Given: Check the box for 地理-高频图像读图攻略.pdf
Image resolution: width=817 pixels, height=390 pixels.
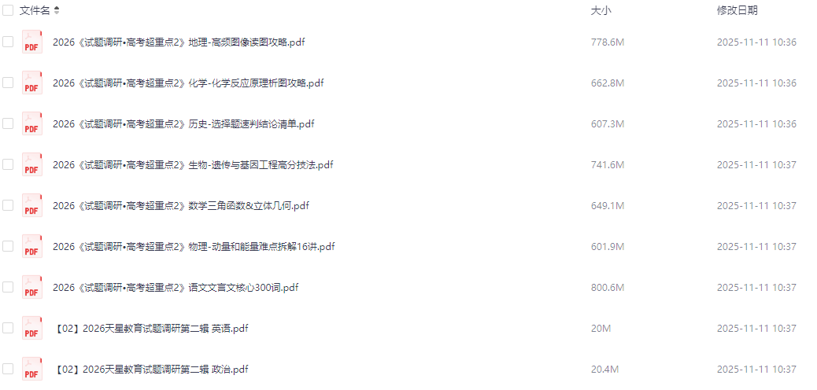Looking at the screenshot, I should 8,42.
